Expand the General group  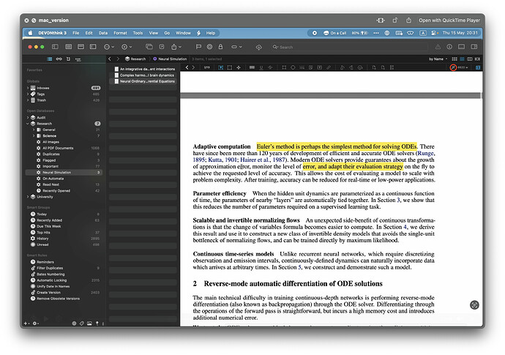pyautogui.click(x=34, y=130)
